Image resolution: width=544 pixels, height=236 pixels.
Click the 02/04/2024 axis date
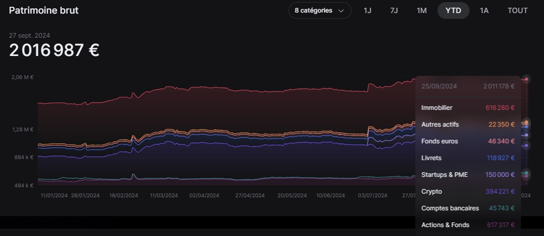coord(205,196)
